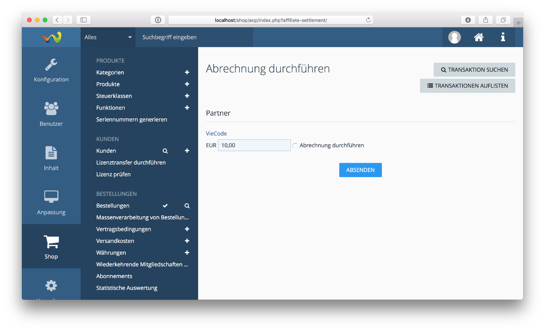
Task: Click the Transaktionen auflisten button
Action: 467,86
